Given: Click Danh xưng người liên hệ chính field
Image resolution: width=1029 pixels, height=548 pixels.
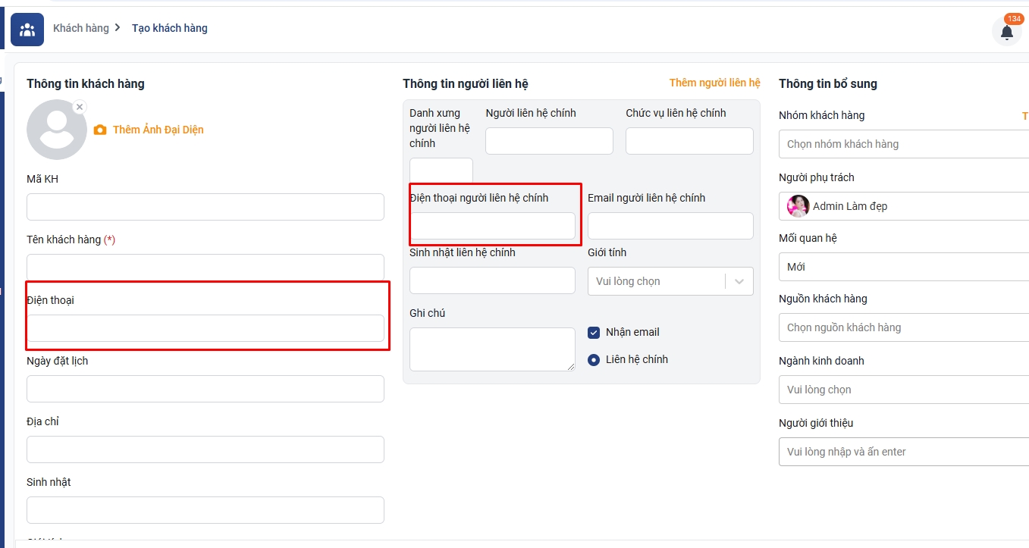Looking at the screenshot, I should (x=441, y=171).
